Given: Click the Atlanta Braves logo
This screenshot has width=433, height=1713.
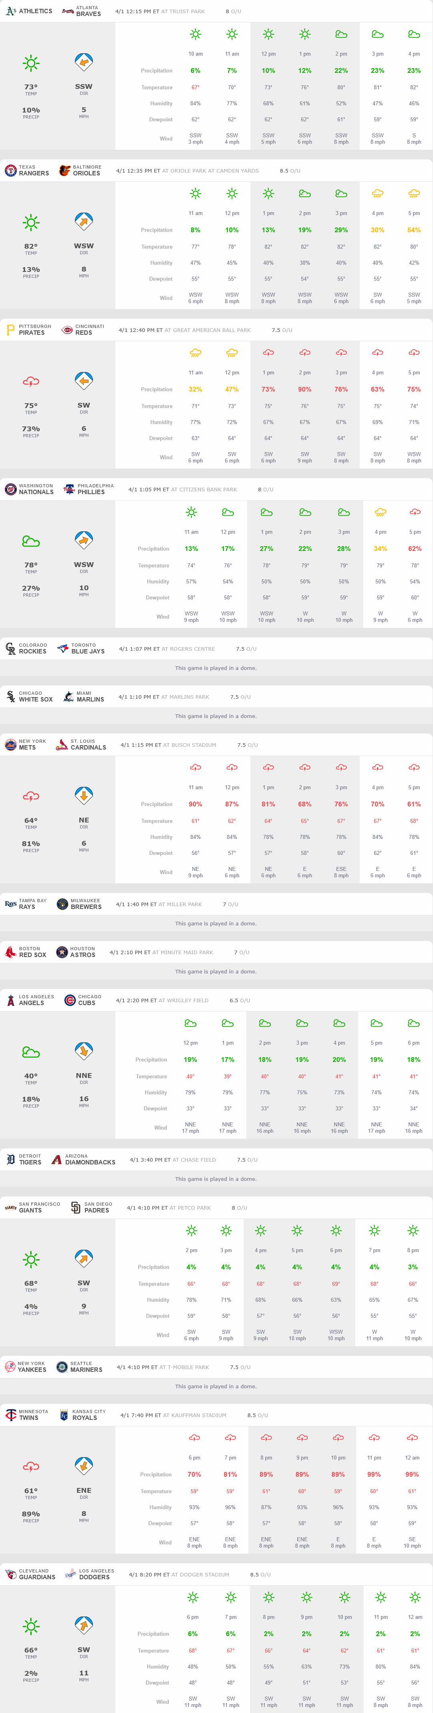Looking at the screenshot, I should (68, 11).
